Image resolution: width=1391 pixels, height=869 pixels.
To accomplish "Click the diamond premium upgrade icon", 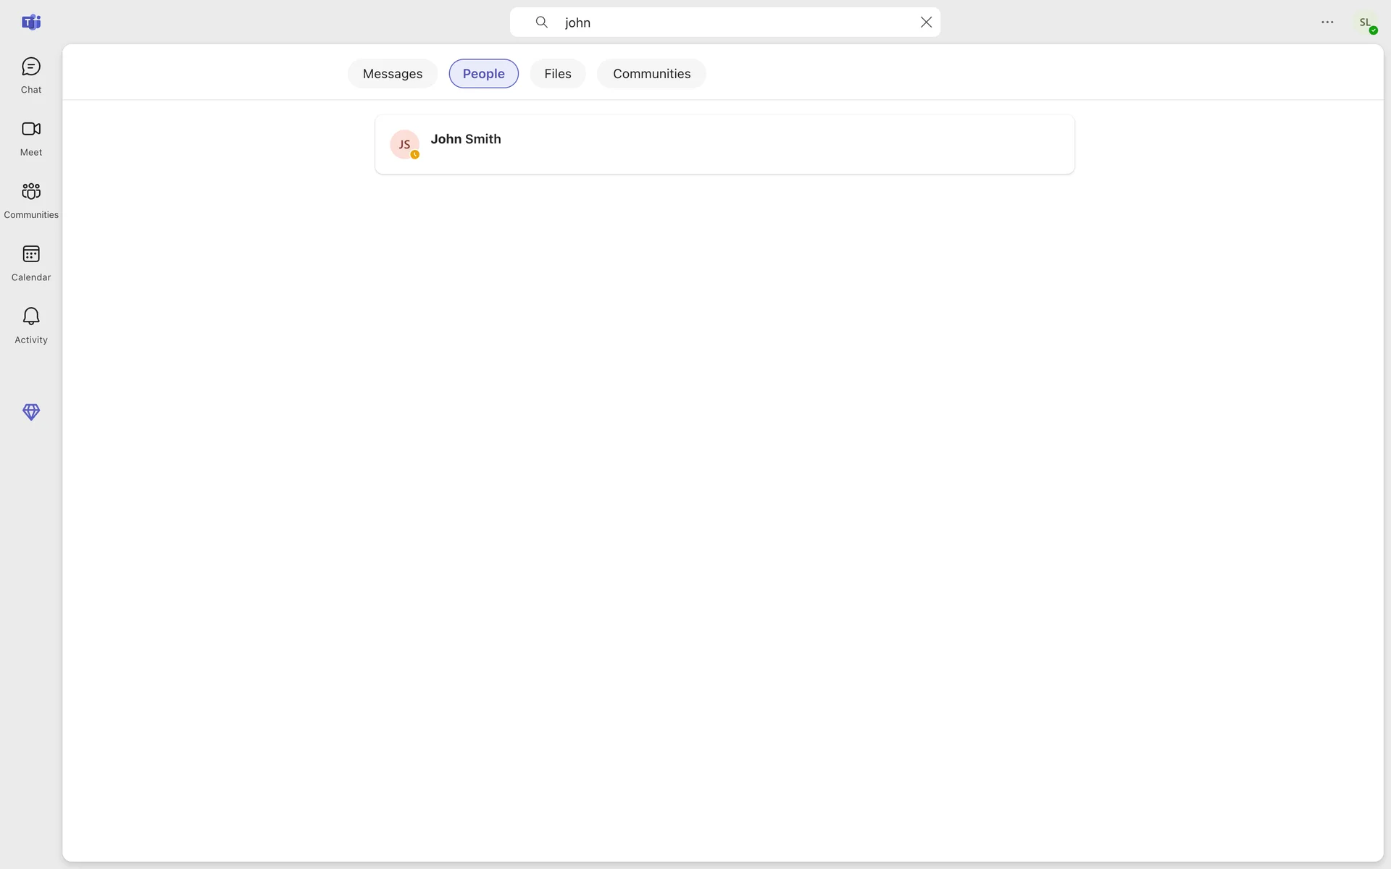I will pos(31,412).
